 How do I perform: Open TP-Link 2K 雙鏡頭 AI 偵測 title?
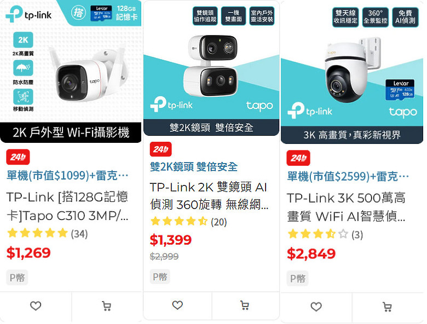coord(209,196)
